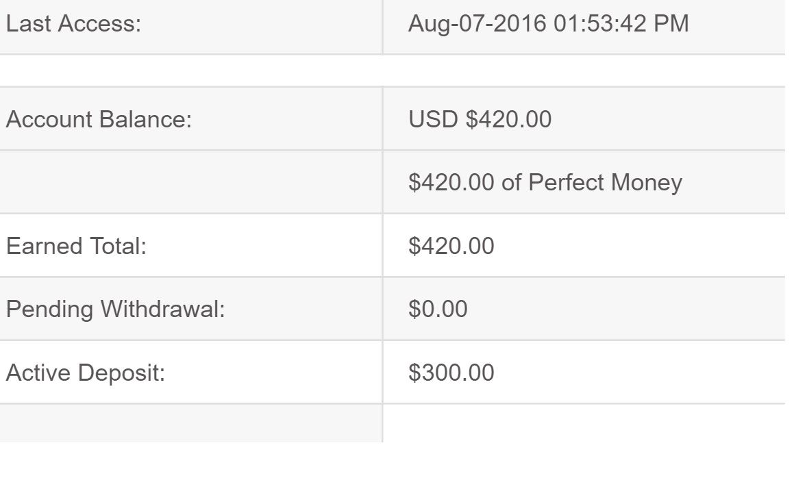Click empty value cell below $300.00

582,425
